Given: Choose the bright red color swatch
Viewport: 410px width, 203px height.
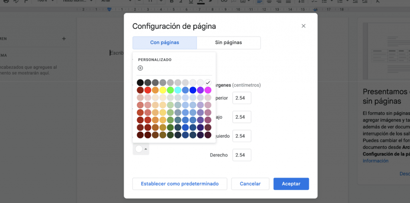Looking at the screenshot, I should [148, 90].
